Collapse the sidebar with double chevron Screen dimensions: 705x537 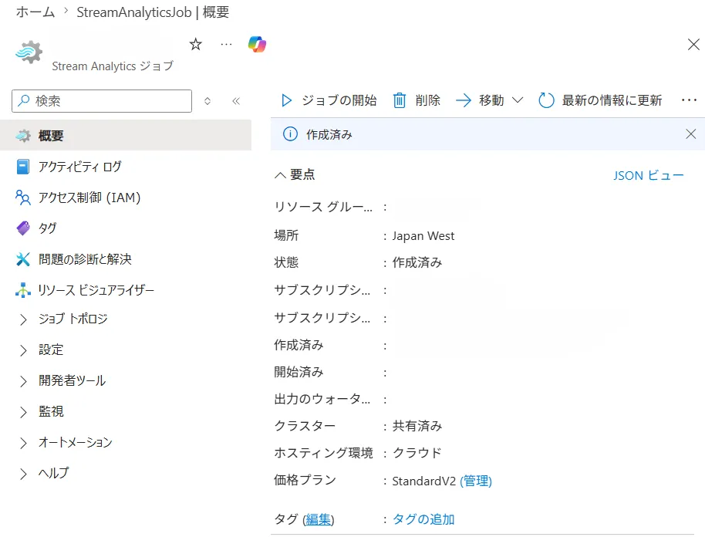236,101
